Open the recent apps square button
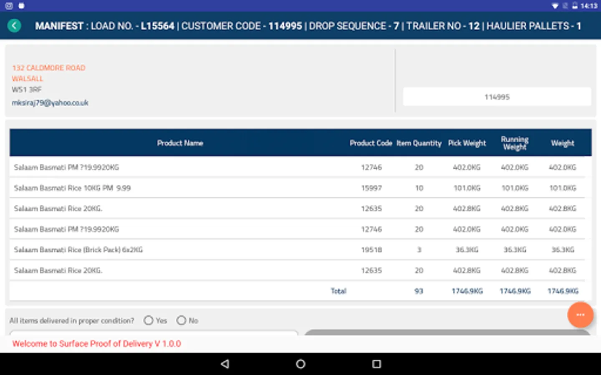 376,364
